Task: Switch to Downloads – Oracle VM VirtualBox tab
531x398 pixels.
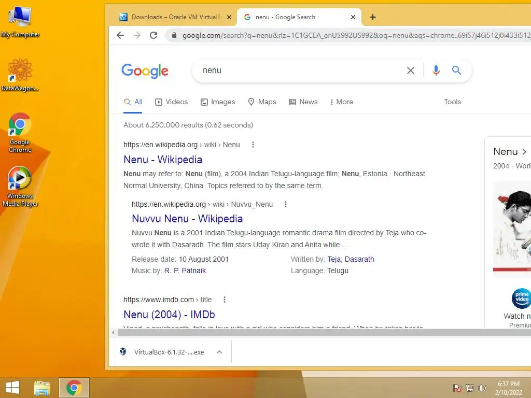Action: click(175, 17)
